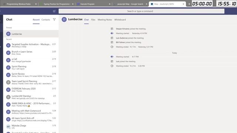Switch to Contacts tab in Chat

click(x=46, y=20)
